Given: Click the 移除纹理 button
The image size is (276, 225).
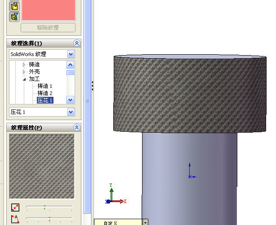Looking at the screenshot, I should (48, 27).
